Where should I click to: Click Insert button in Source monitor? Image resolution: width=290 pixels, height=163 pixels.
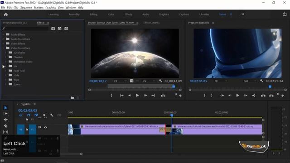pyautogui.click(x=163, y=96)
